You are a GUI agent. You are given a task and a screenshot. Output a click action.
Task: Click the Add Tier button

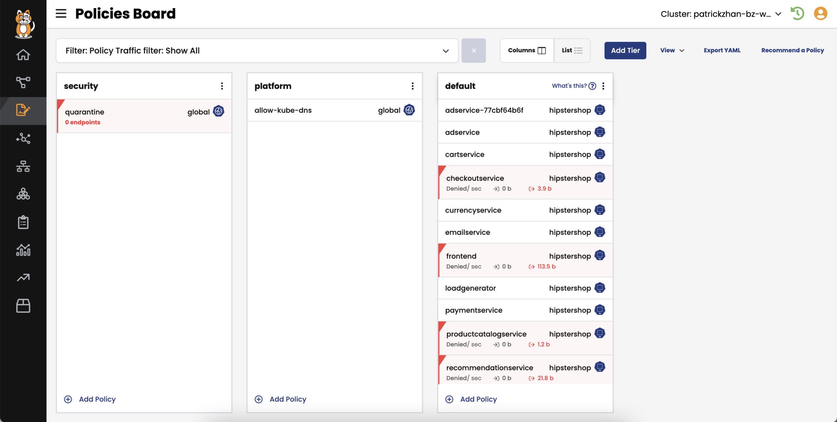625,50
